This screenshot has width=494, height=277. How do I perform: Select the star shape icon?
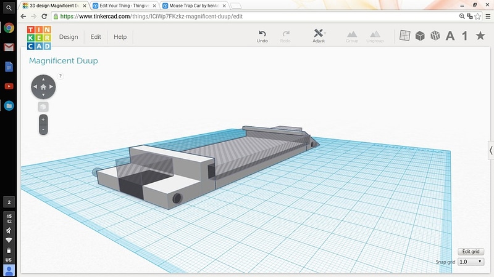coord(480,36)
